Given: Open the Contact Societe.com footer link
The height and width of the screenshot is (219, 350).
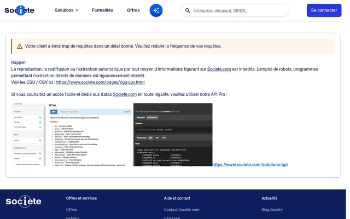Looking at the screenshot, I should click(182, 210).
